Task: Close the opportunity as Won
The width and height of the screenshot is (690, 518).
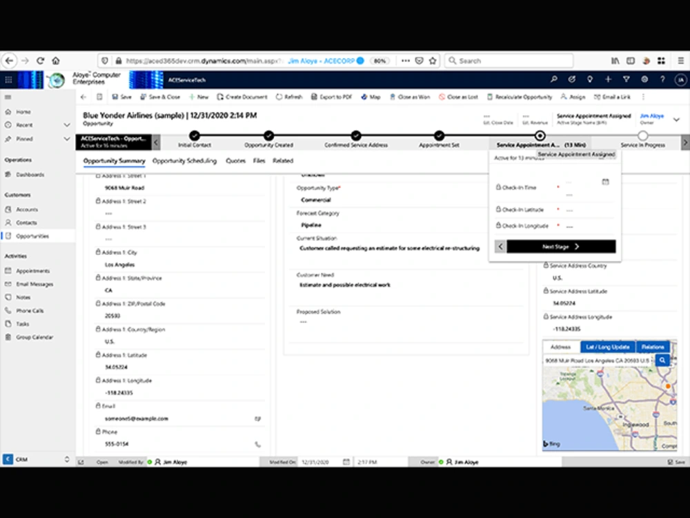Action: click(x=410, y=97)
